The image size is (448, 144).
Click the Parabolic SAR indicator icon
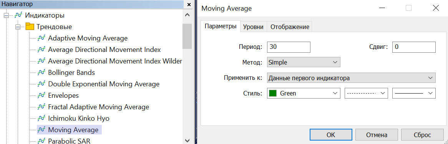(x=41, y=141)
